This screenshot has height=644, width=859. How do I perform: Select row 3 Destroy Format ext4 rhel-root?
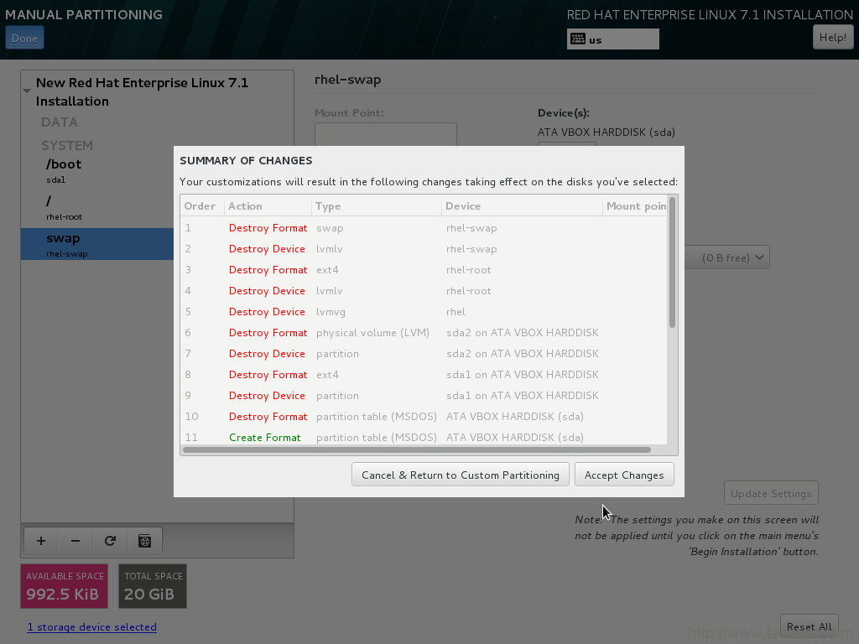(x=424, y=270)
